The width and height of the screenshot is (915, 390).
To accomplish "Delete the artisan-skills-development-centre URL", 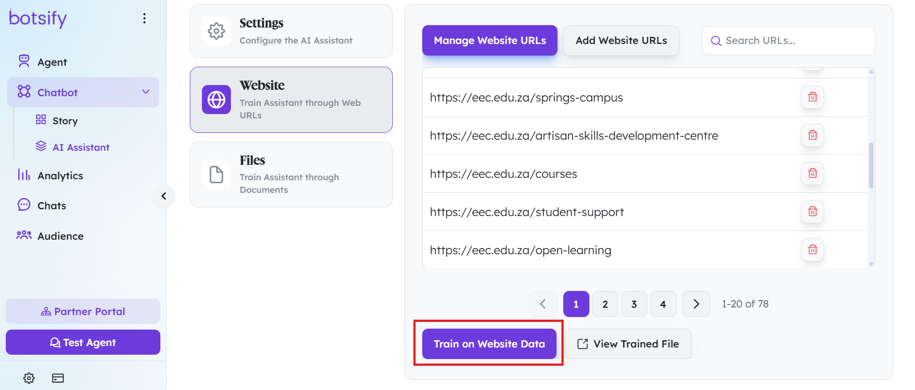I will coord(813,135).
